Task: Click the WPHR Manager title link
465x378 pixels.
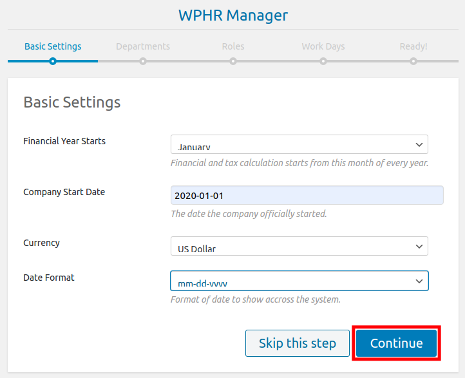Action: point(232,15)
